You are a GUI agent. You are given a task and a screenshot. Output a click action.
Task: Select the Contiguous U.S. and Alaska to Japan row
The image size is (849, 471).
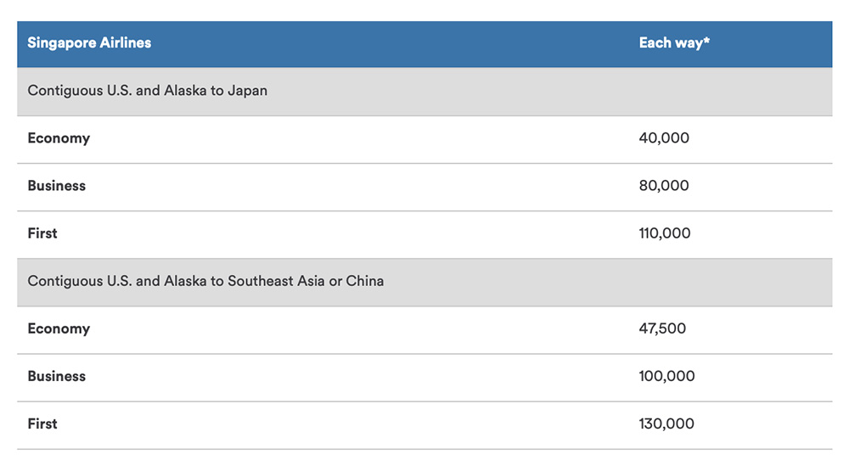(424, 91)
